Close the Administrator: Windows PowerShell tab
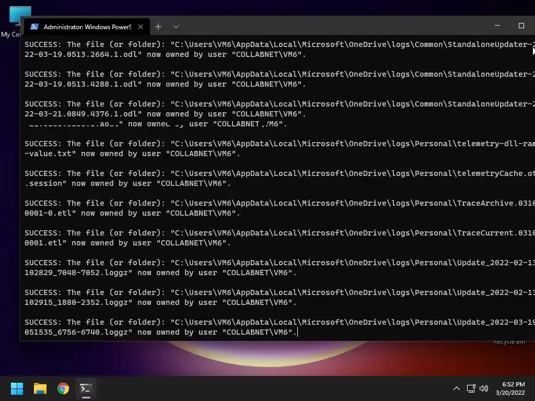The height and width of the screenshot is (401, 535). point(140,27)
